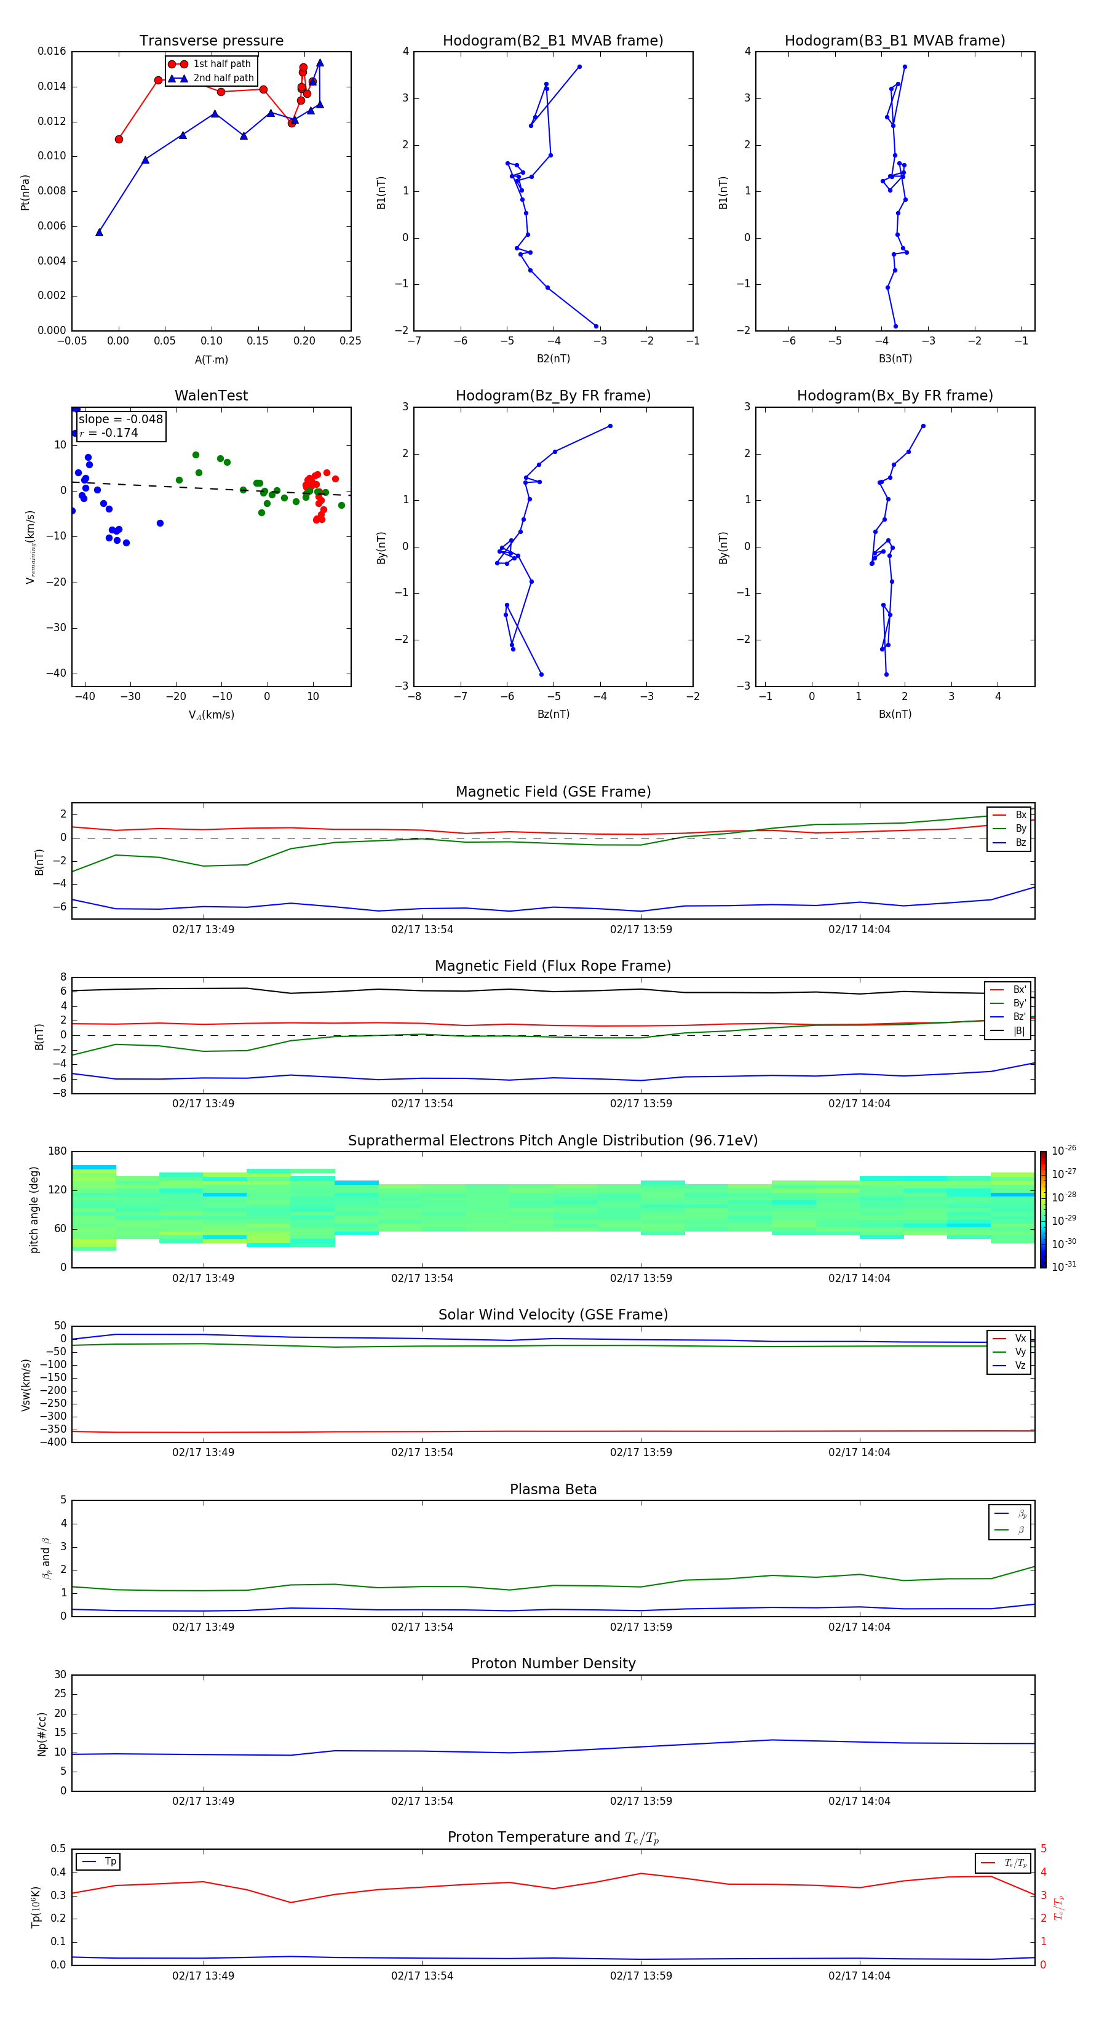Click the 'r = -0.174' annotation text

point(109,432)
